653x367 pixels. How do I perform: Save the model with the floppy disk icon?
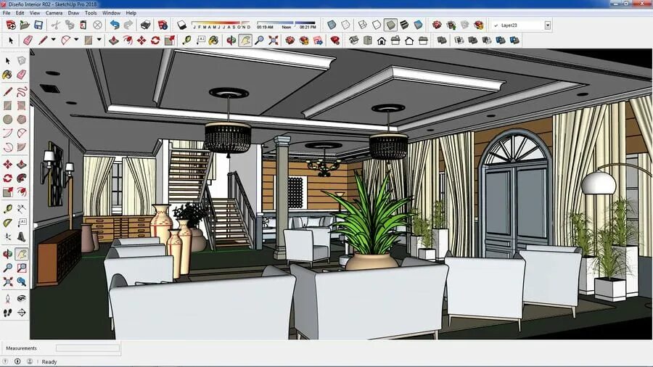point(38,25)
